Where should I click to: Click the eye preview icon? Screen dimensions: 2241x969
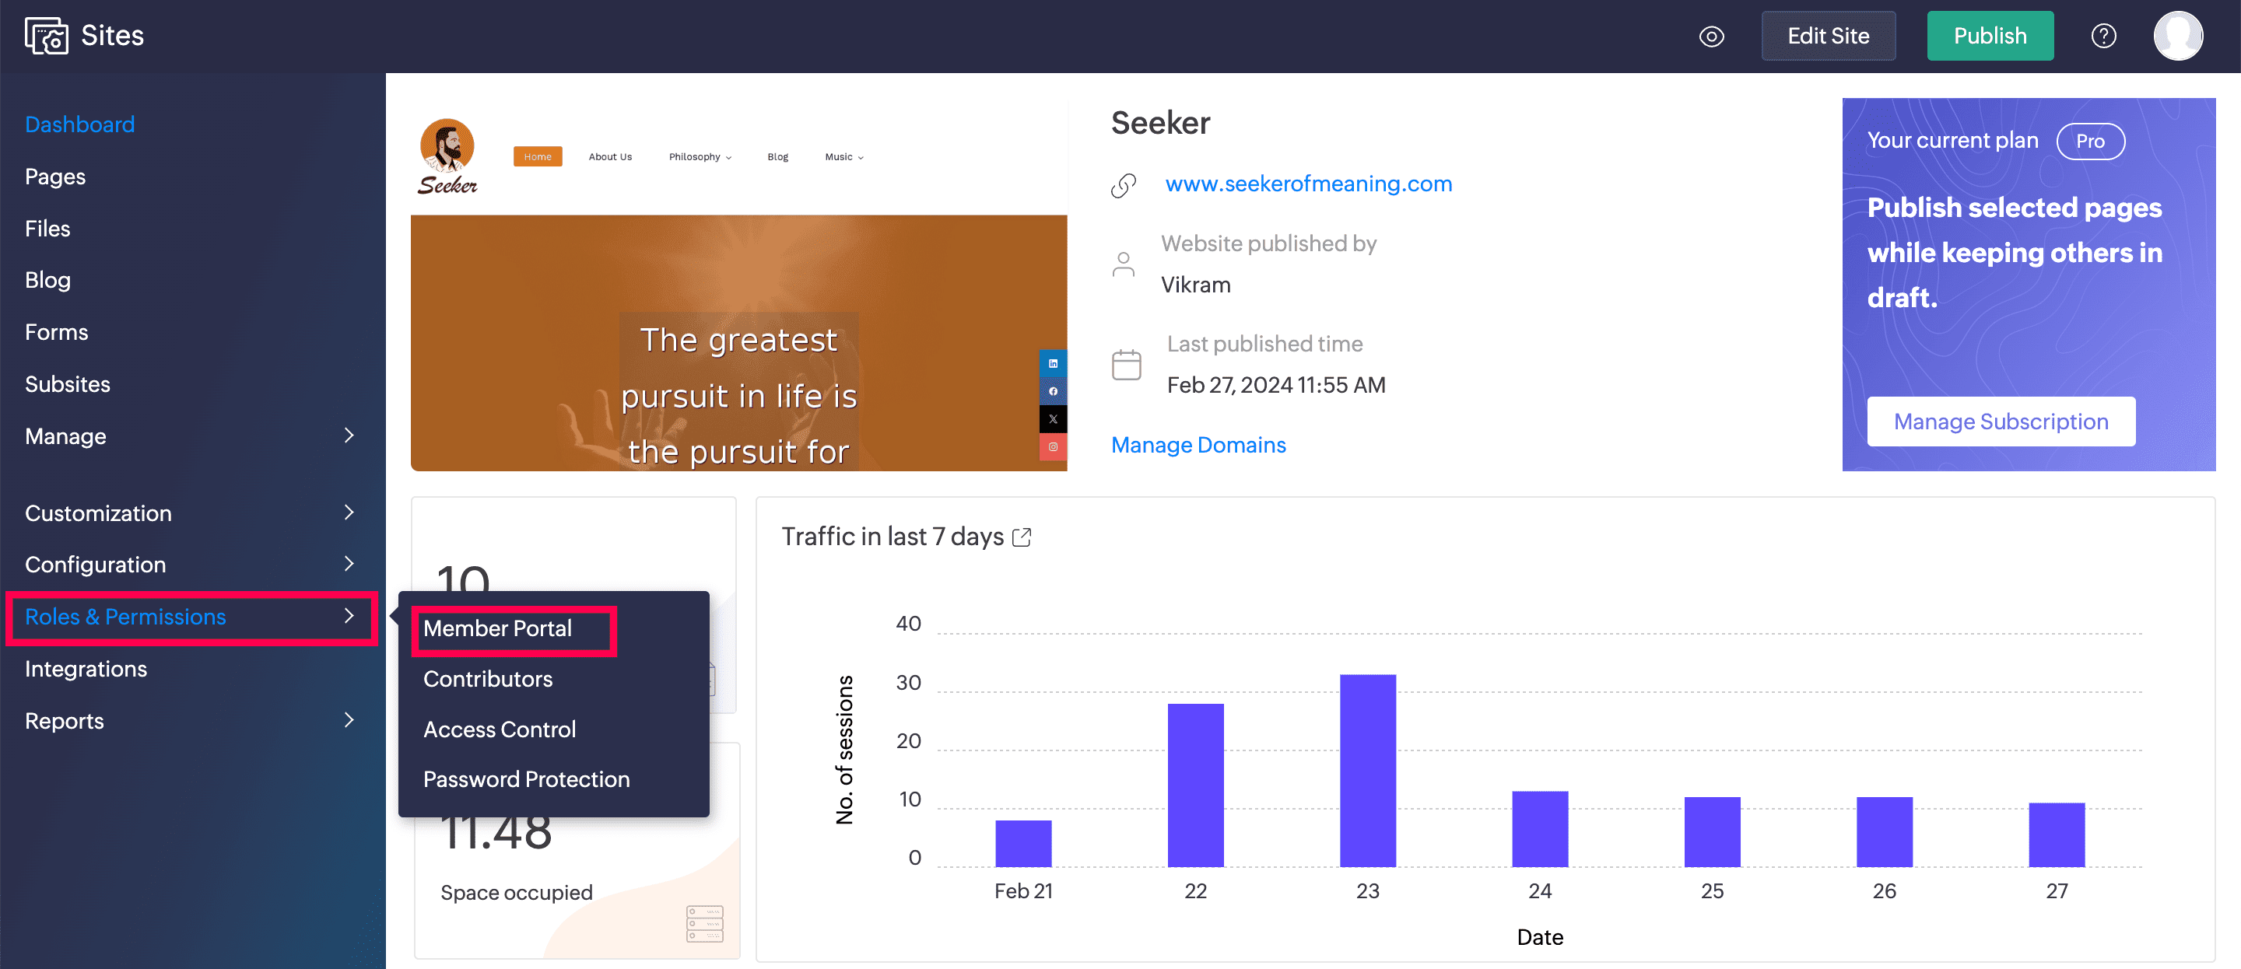[1710, 37]
